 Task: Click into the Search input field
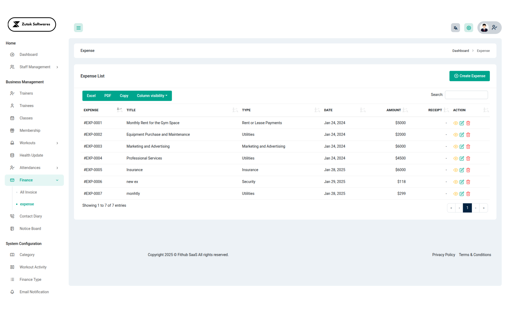(466, 95)
